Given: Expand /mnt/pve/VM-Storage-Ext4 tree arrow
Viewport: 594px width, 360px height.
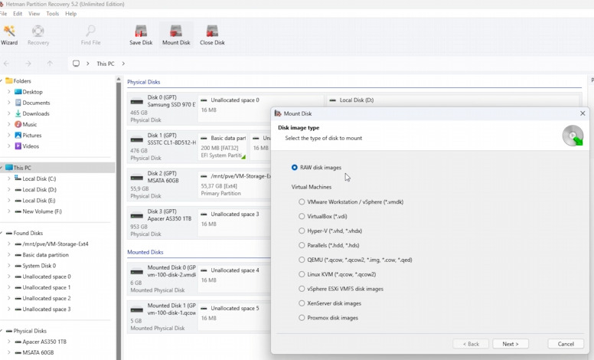Looking at the screenshot, I should coord(8,244).
